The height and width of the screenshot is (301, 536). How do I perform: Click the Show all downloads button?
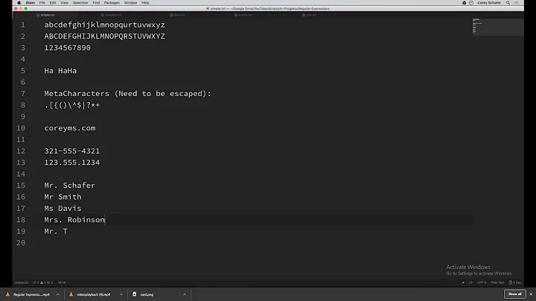click(x=515, y=294)
